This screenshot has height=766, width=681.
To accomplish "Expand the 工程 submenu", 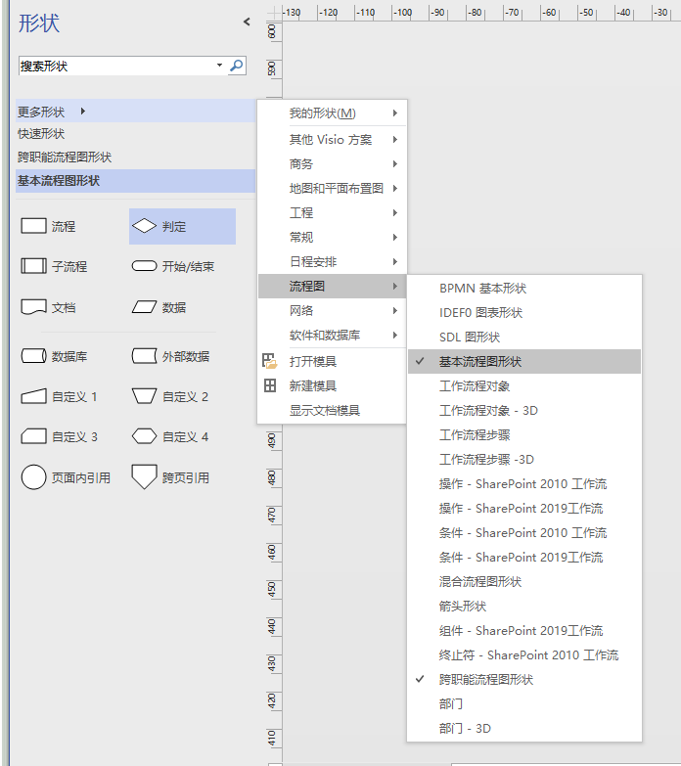I will (x=333, y=213).
